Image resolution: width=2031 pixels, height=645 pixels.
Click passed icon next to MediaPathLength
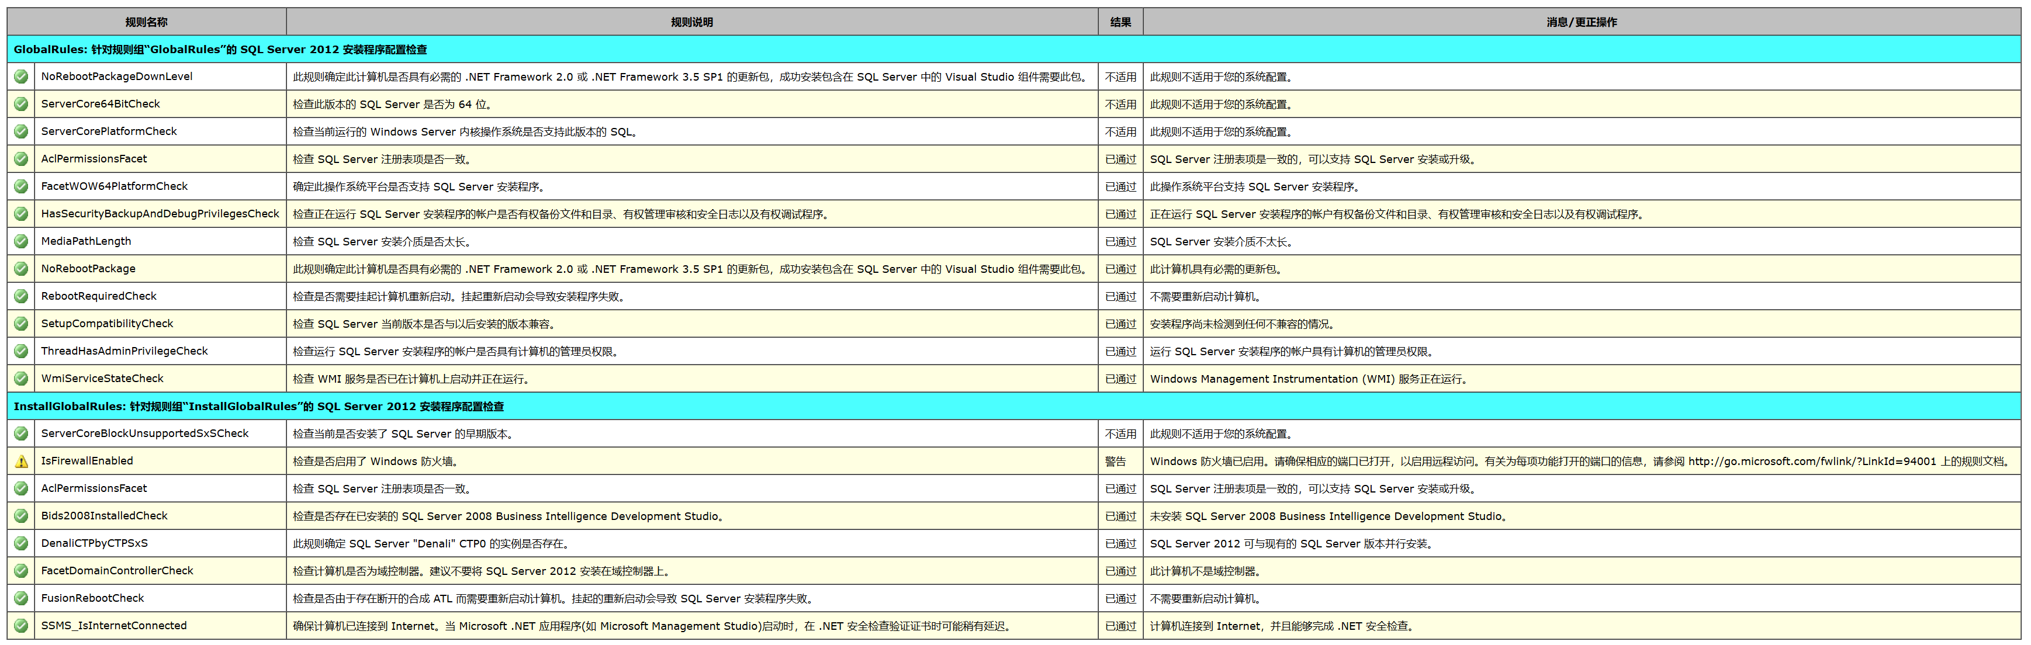(x=21, y=241)
